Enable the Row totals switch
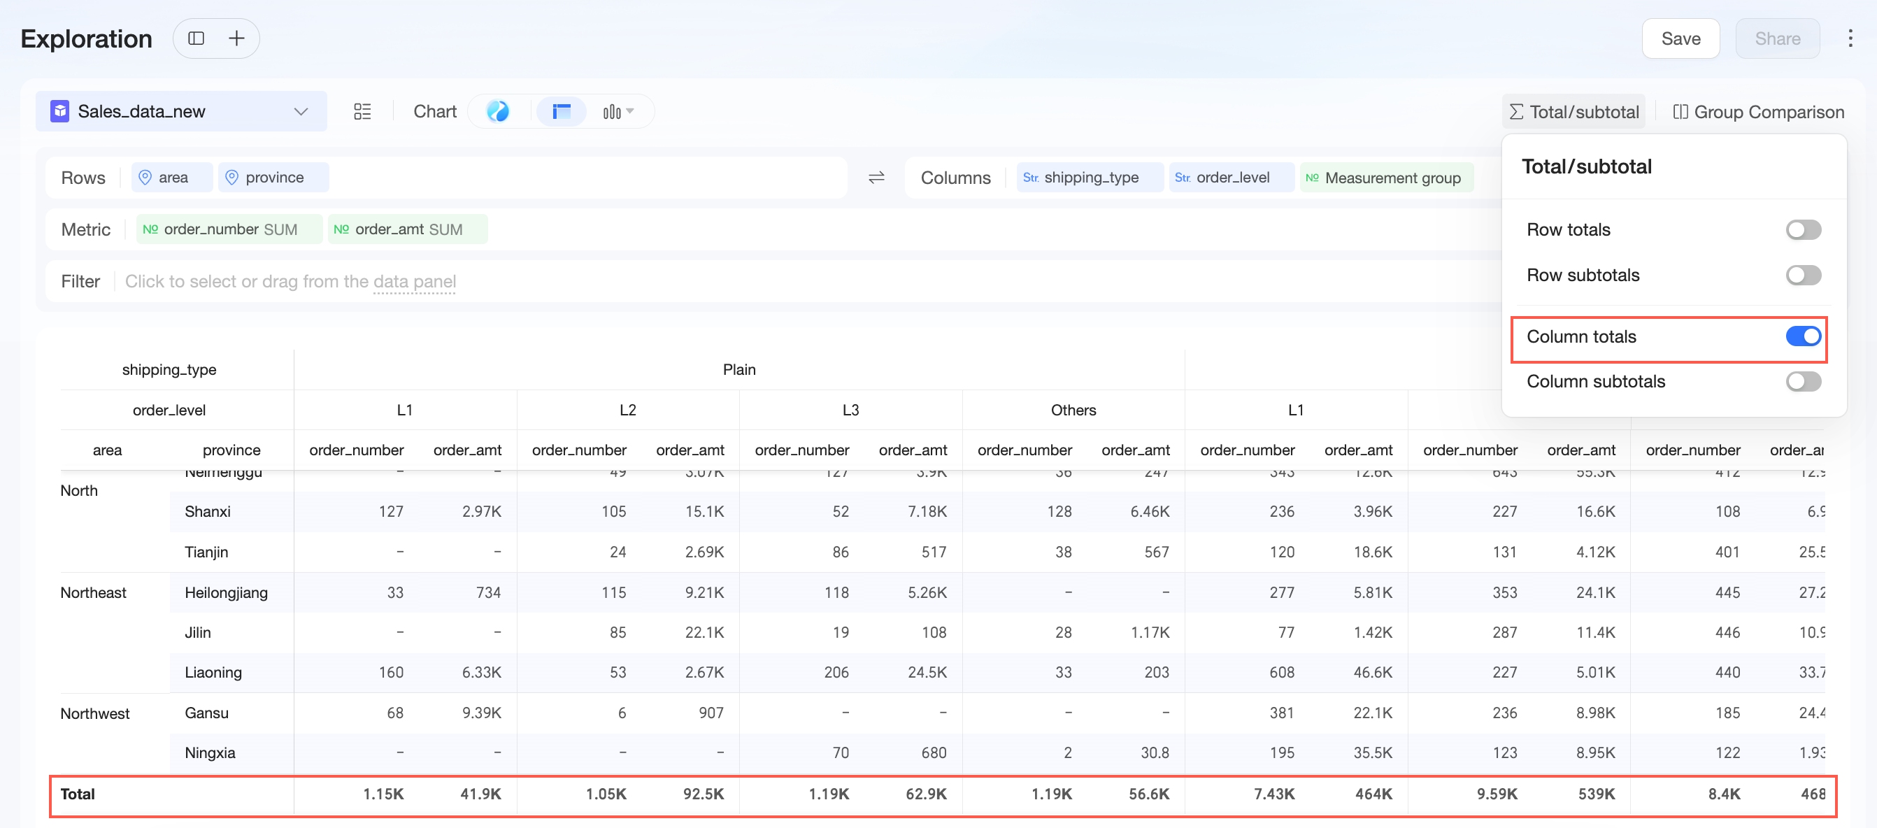 tap(1803, 229)
